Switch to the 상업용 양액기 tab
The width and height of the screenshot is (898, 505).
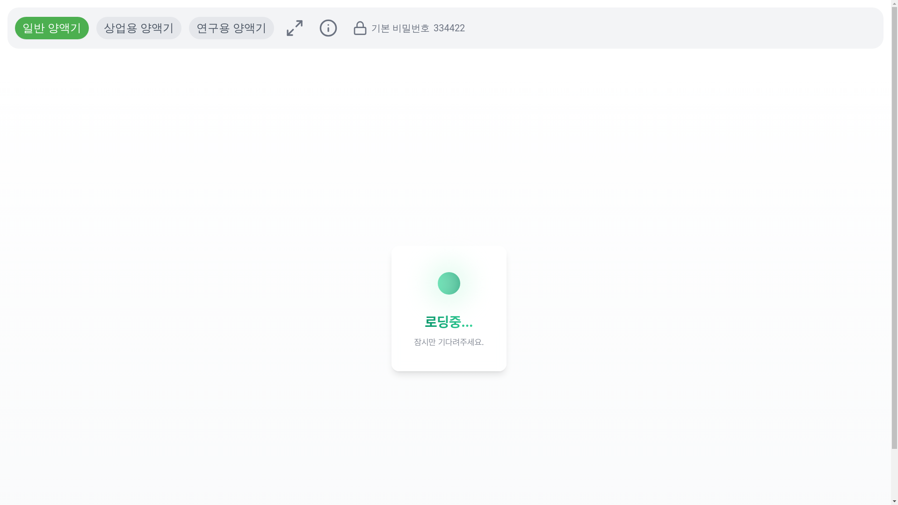pos(139,28)
